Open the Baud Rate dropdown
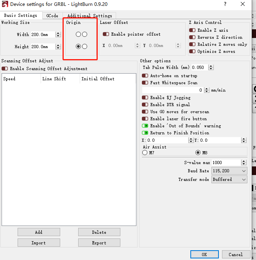Viewport: 256px width, 260px height. [x=229, y=171]
